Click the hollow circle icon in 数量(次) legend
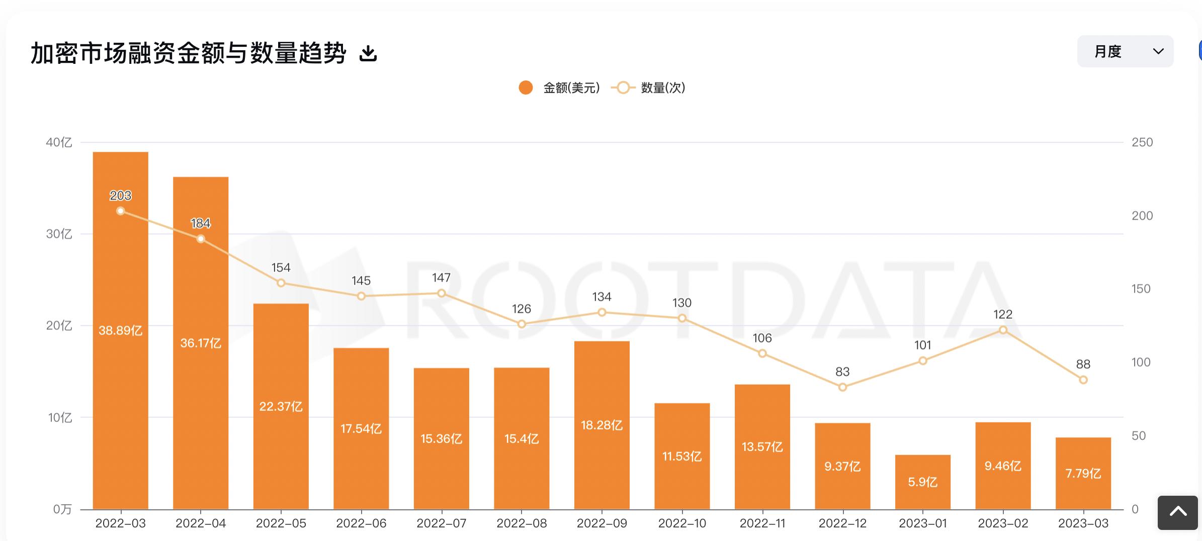 [x=622, y=87]
